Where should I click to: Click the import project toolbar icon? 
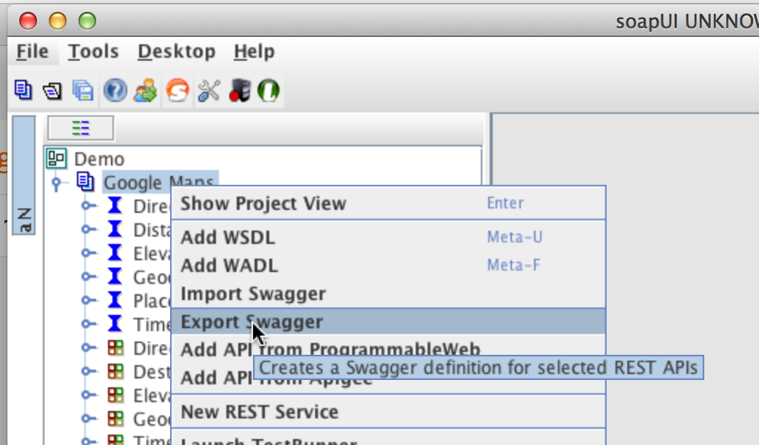[53, 90]
